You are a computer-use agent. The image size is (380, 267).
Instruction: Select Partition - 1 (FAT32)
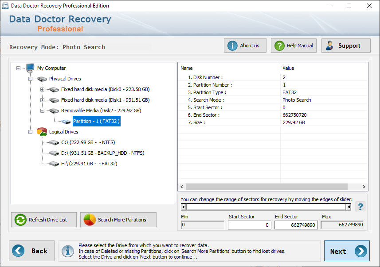(x=97, y=121)
